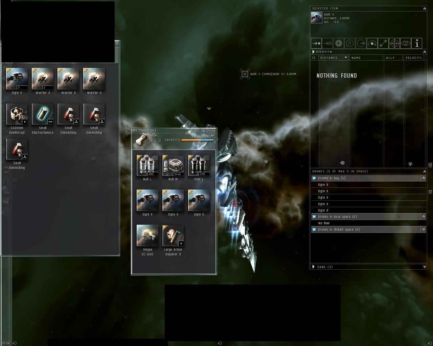Select the Drones in distant space (0) folder
This screenshot has height=346, width=433.
tap(368, 229)
